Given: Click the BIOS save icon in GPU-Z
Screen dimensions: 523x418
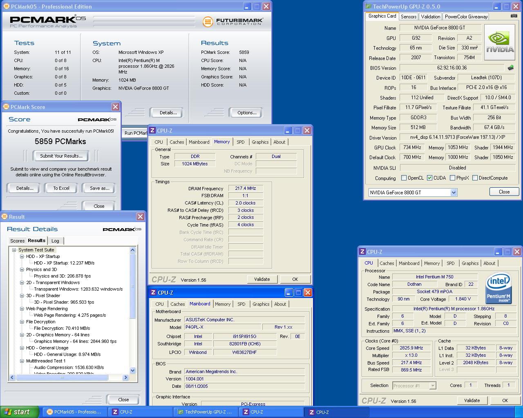Looking at the screenshot, I should [x=510, y=68].
